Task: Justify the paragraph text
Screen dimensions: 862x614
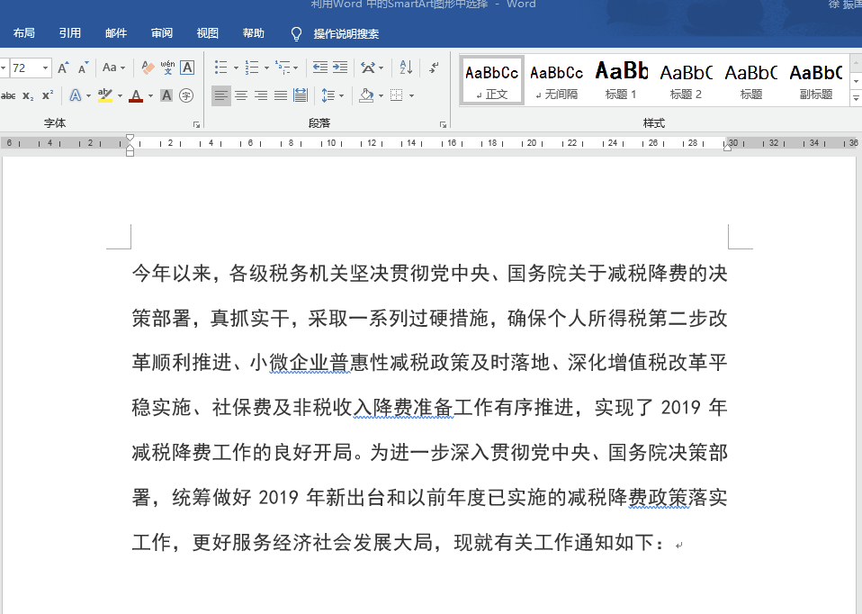Action: 281,95
